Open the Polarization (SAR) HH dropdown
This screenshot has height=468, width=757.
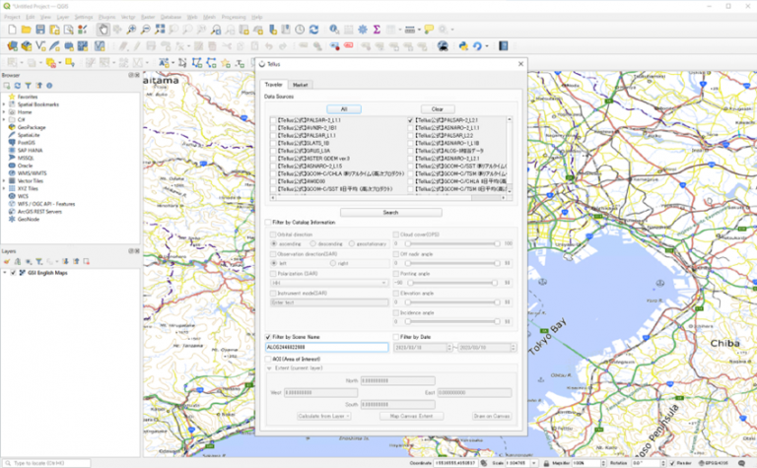click(329, 283)
